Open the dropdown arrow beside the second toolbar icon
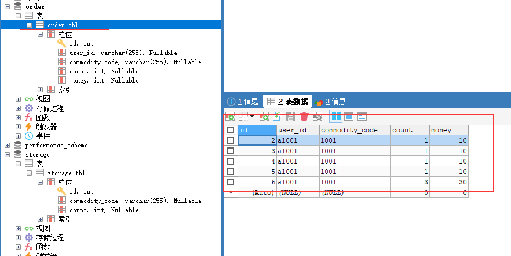The width and height of the screenshot is (511, 256). [252, 116]
